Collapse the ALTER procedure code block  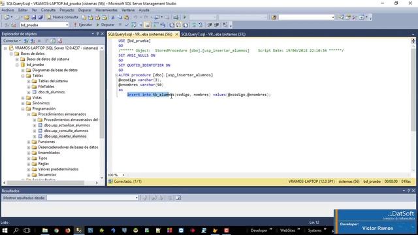pyautogui.click(x=116, y=75)
